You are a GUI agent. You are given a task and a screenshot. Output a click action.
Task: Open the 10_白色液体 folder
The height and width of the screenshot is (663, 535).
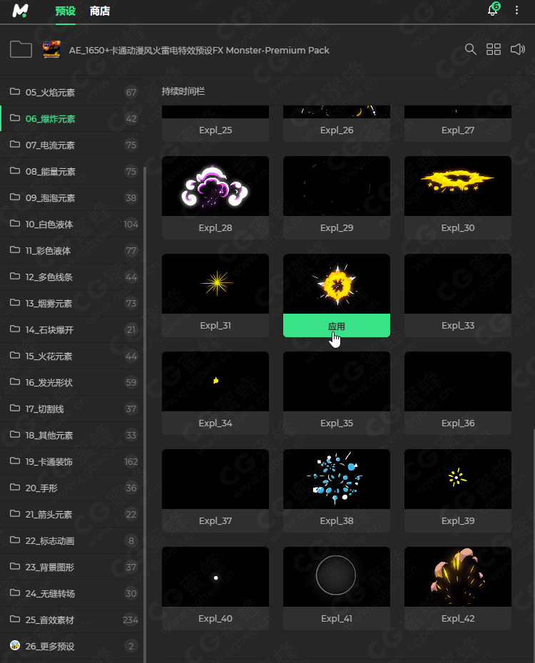pyautogui.click(x=71, y=224)
